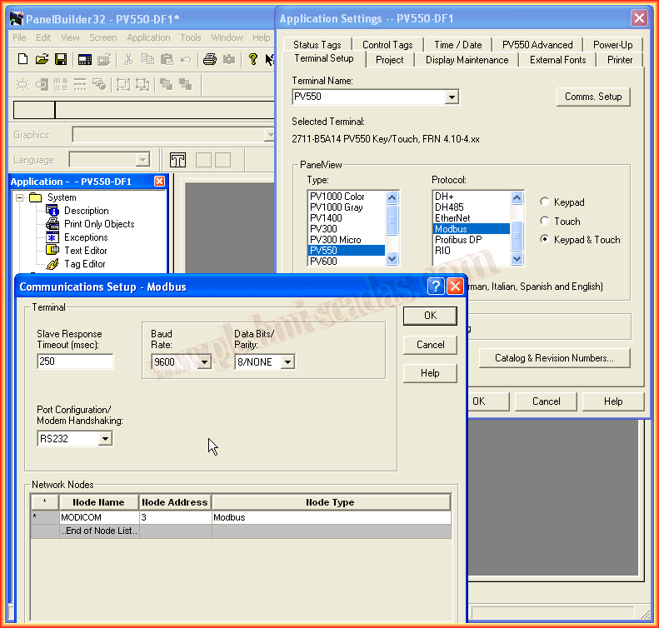
Task: Select the Keypad radio button
Action: click(x=545, y=202)
